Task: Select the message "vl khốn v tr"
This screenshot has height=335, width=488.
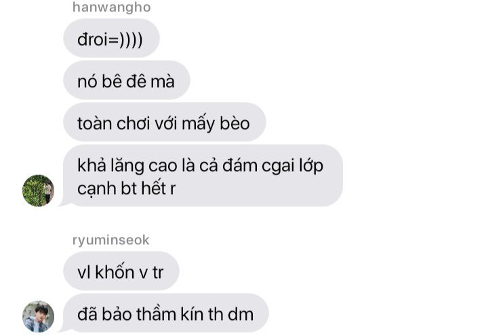Action: click(121, 271)
